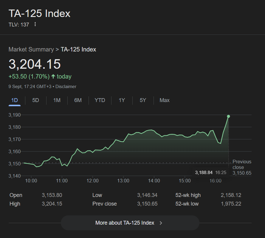The width and height of the screenshot is (265, 238).
Task: Click the 13:00 x-axis time label
Action: tap(123, 181)
